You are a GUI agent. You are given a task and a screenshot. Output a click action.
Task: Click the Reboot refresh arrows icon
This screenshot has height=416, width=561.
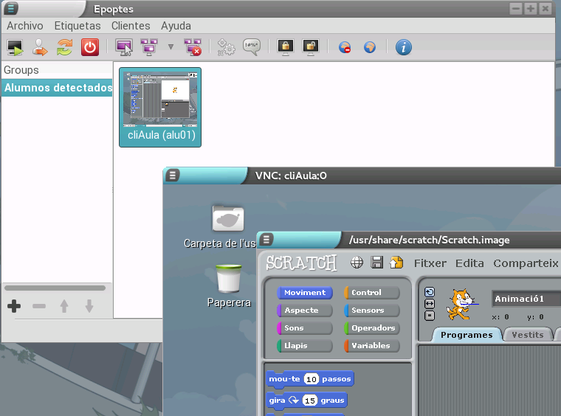(65, 47)
